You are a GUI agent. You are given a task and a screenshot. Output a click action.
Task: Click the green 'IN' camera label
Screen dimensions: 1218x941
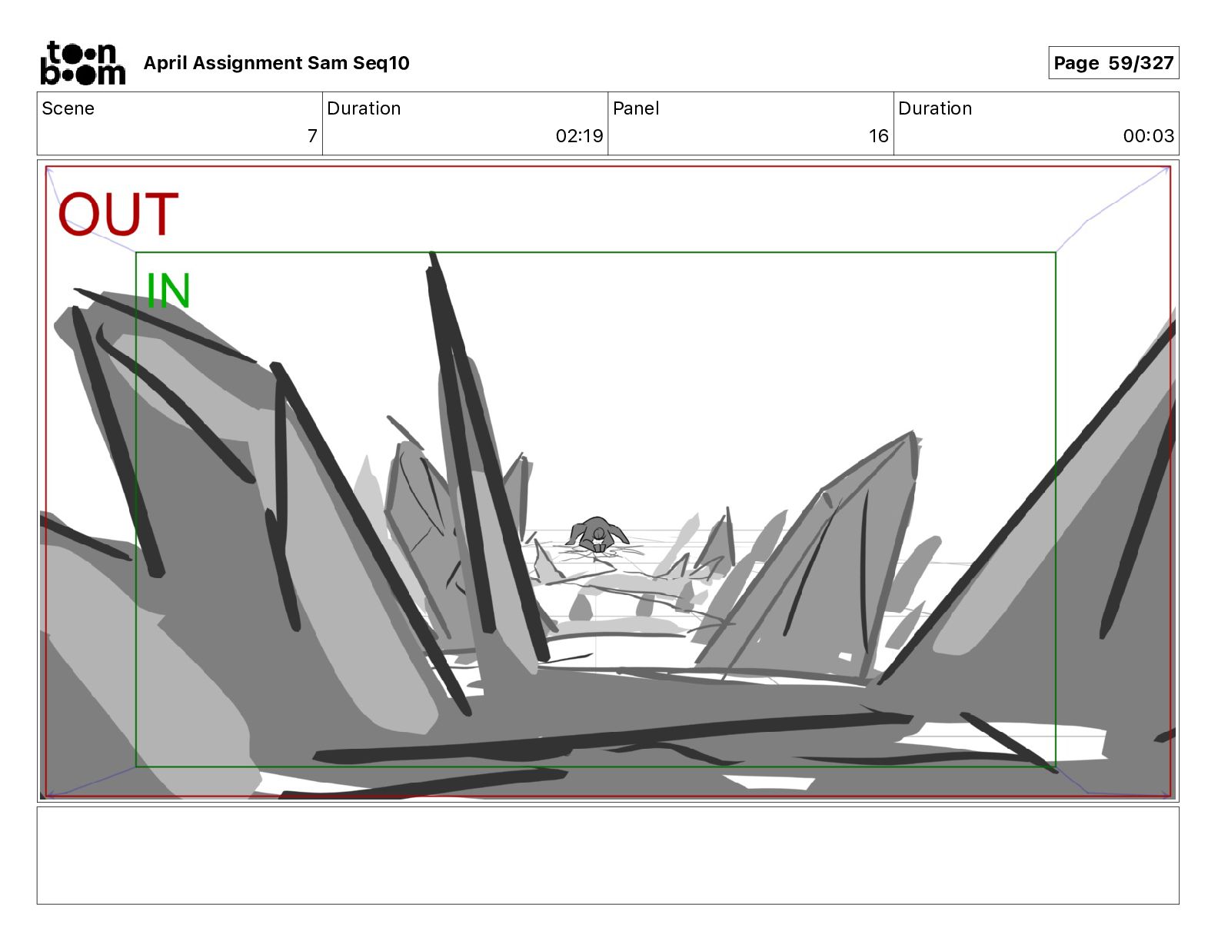click(x=168, y=291)
